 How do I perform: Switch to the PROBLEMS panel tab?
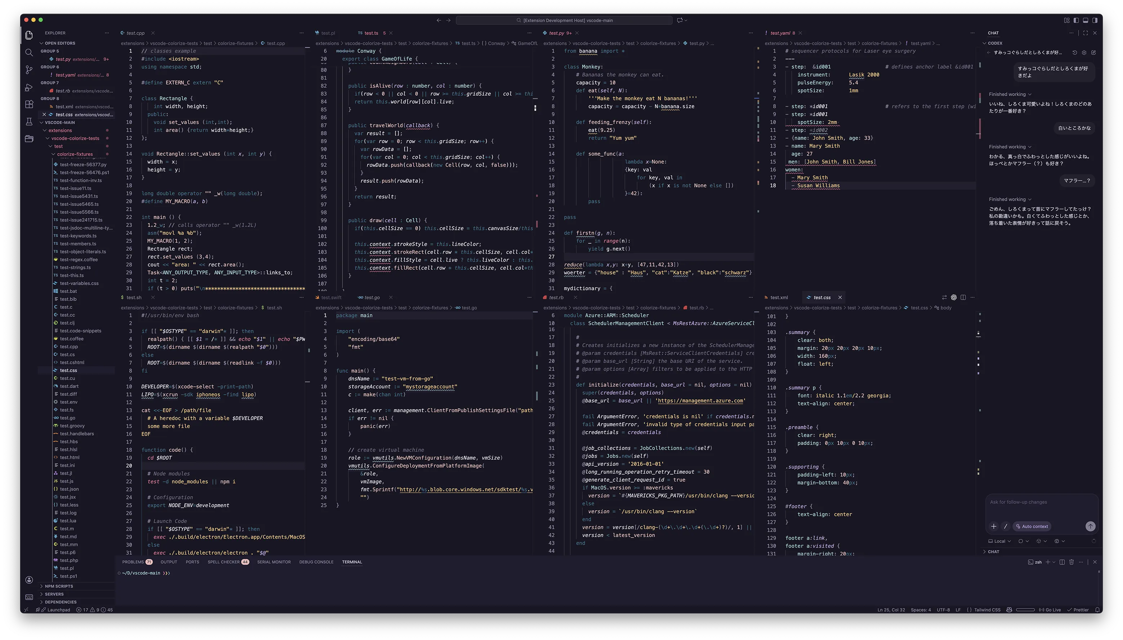click(133, 562)
